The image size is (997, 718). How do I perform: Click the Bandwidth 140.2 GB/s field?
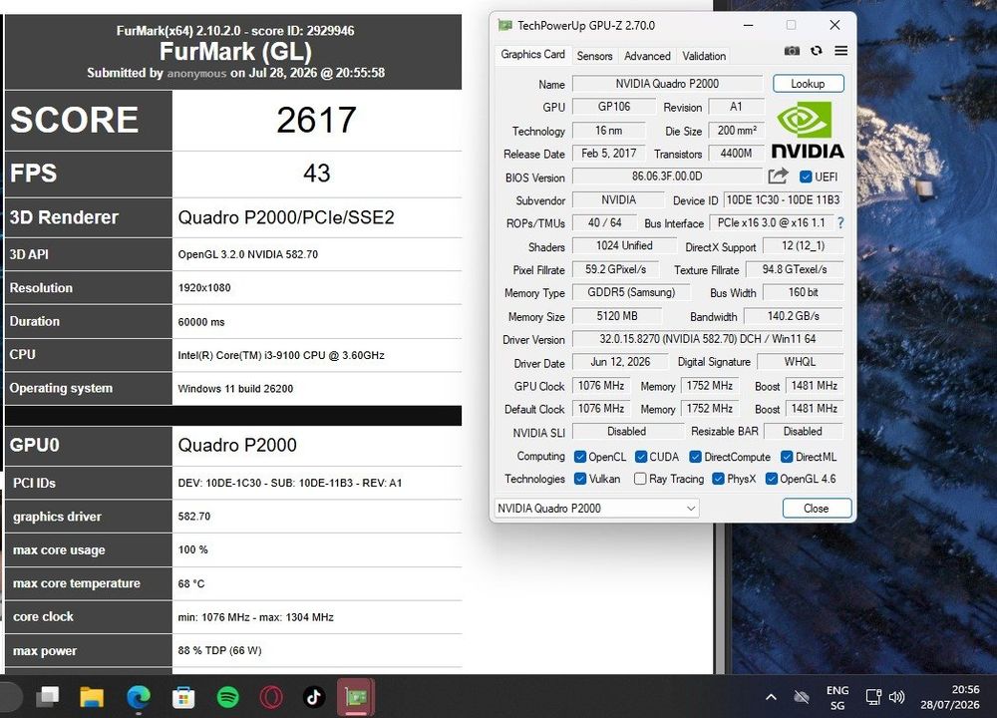tap(794, 316)
